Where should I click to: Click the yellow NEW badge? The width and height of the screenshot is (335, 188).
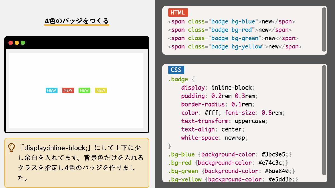coord(101,90)
